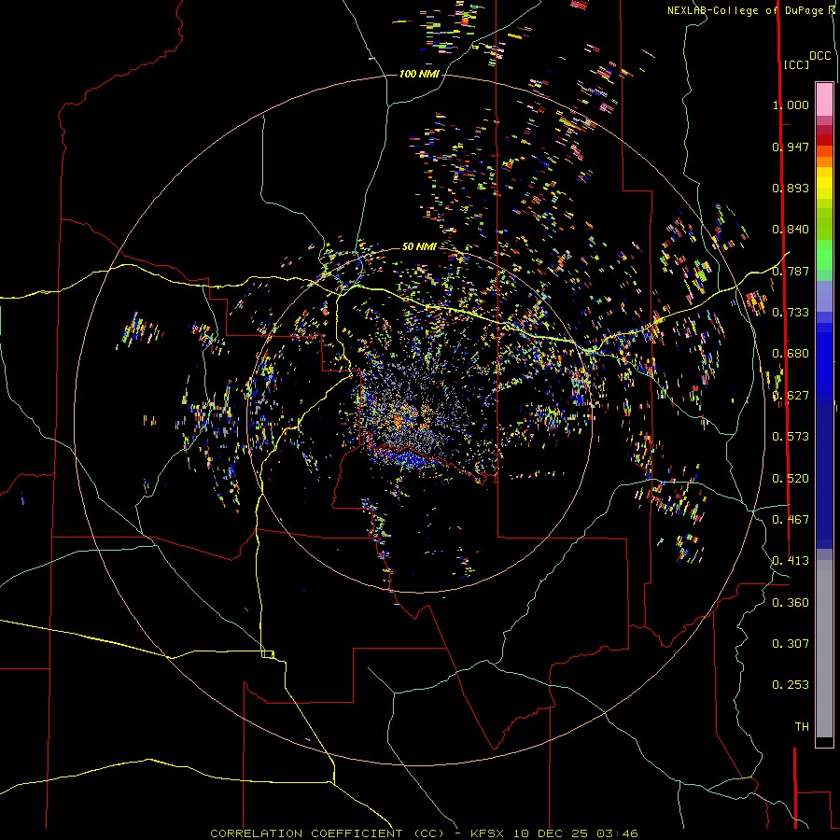Click the TH label at the legend bottom
The height and width of the screenshot is (840, 840).
pyautogui.click(x=802, y=727)
